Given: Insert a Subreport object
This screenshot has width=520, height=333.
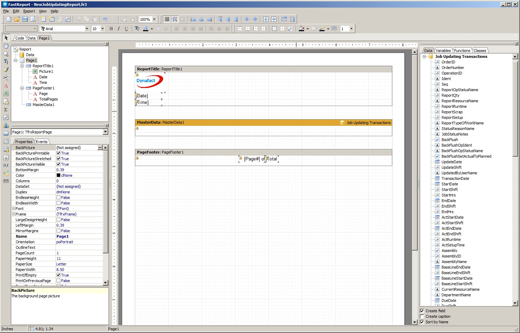Looking at the screenshot, I should click(6, 102).
